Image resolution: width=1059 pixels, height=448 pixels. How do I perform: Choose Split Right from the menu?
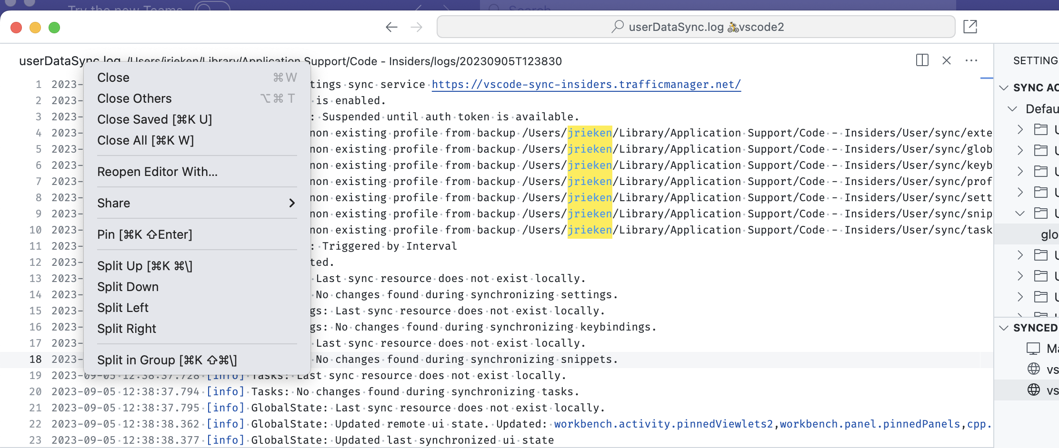(127, 328)
